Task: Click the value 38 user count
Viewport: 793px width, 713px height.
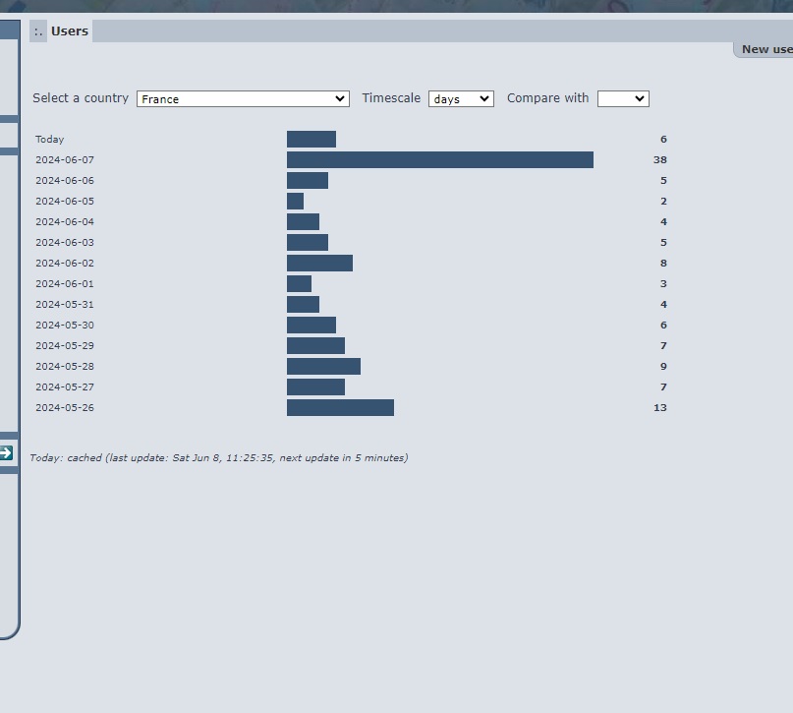Action: click(x=659, y=159)
